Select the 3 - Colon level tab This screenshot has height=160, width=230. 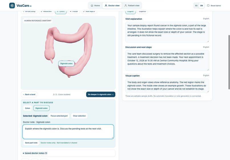coord(61,12)
